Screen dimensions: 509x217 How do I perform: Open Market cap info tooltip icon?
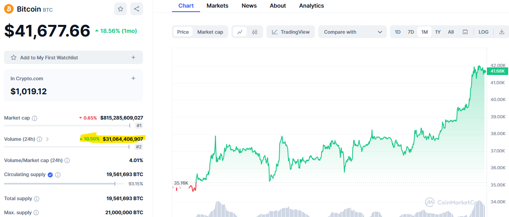pos(35,118)
